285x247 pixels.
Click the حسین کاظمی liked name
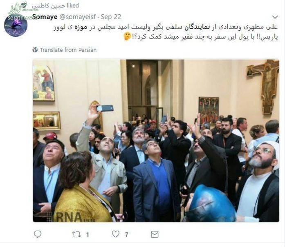pos(48,6)
